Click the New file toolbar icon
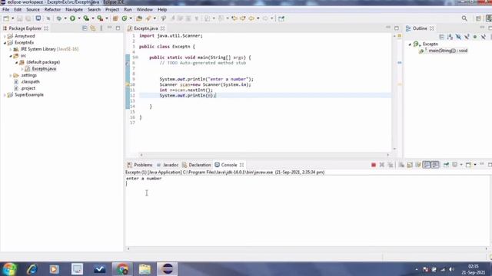 (x=6, y=18)
